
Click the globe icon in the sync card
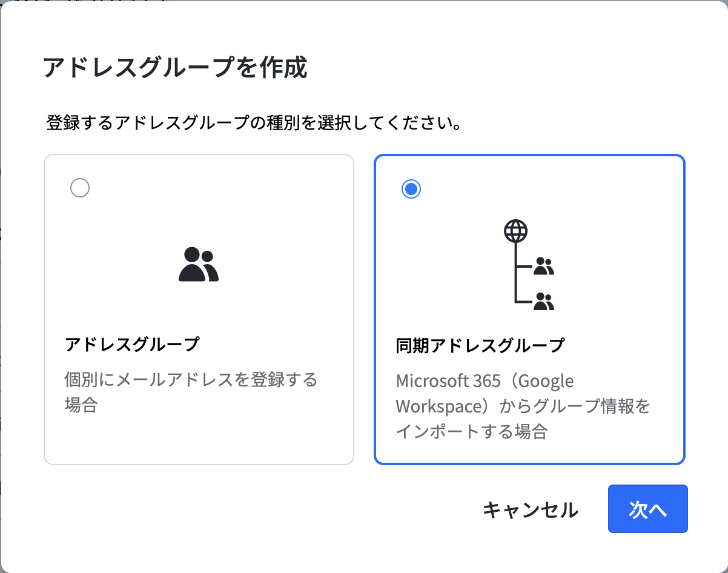pyautogui.click(x=515, y=231)
